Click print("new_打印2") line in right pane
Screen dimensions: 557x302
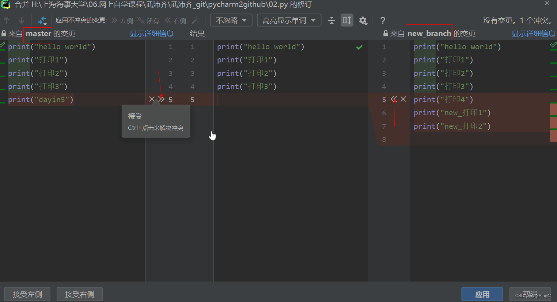[x=452, y=126]
